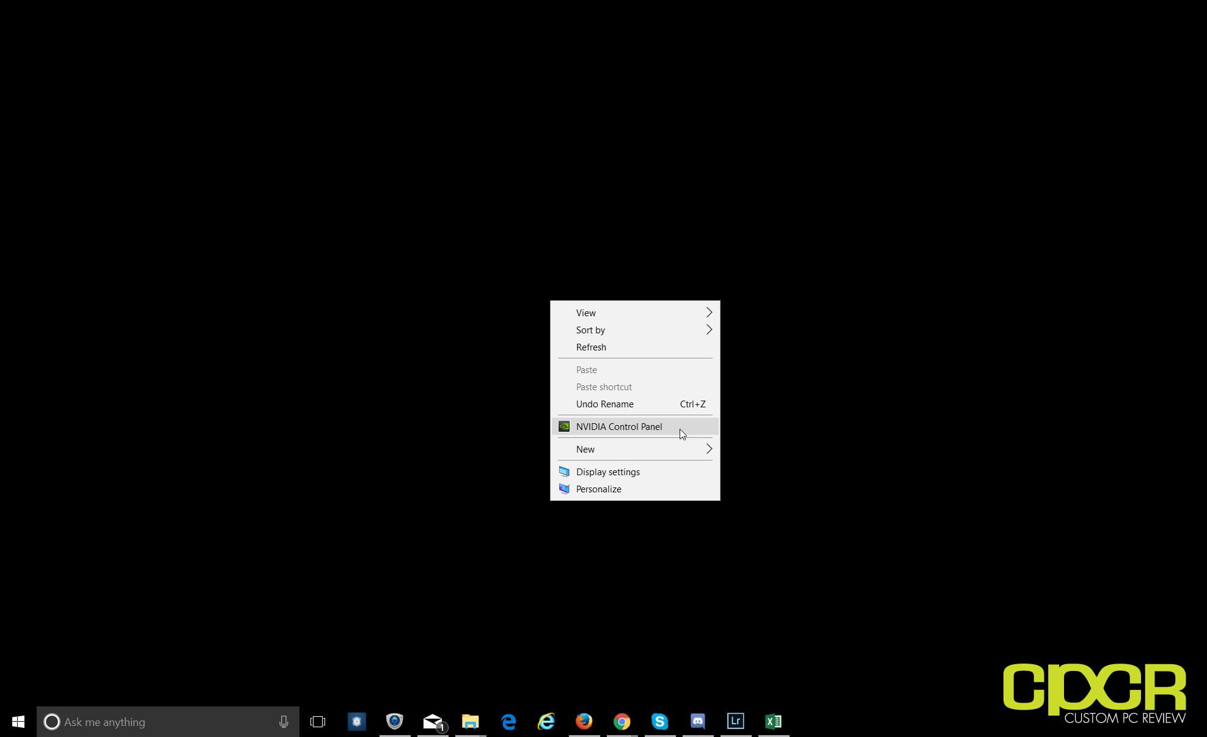Select Refresh from the context menu
Viewport: 1207px width, 737px height.
(x=635, y=347)
